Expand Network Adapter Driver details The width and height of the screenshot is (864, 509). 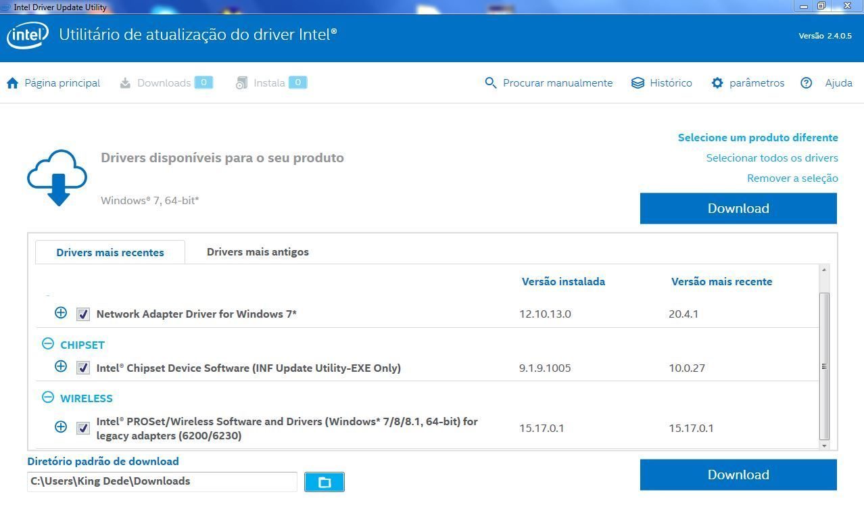tap(61, 313)
